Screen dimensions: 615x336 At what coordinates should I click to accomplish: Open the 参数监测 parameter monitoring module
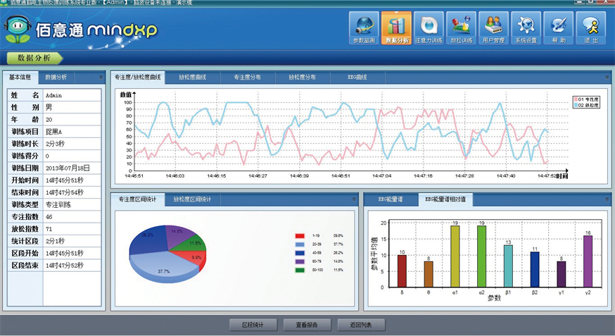pyautogui.click(x=364, y=28)
